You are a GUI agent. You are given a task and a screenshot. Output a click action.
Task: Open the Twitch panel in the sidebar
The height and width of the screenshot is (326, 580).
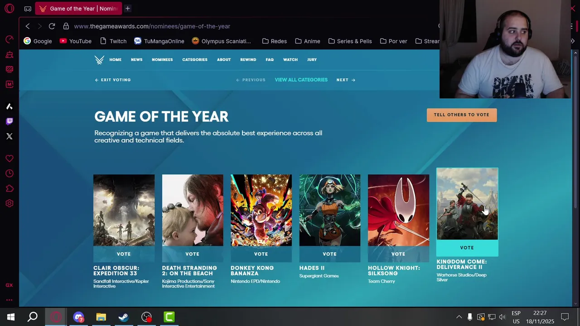coord(9,121)
